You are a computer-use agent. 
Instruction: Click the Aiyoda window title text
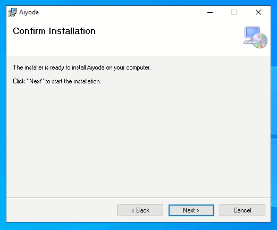[x=29, y=12]
